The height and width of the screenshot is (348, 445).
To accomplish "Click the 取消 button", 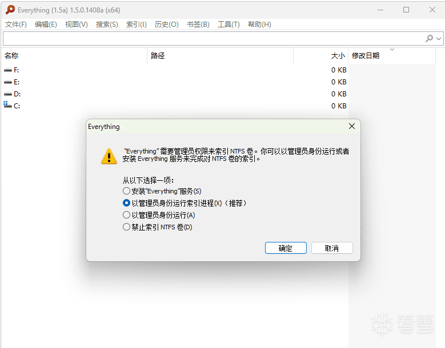I will (x=332, y=248).
